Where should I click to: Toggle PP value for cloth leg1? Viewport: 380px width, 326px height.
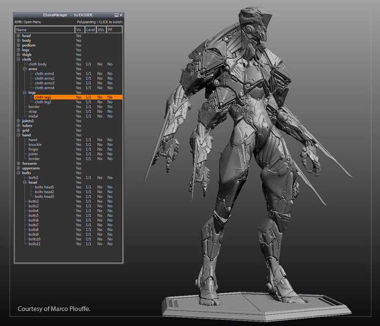tap(110, 97)
